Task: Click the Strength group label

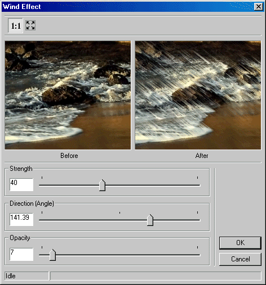Action: [21, 169]
